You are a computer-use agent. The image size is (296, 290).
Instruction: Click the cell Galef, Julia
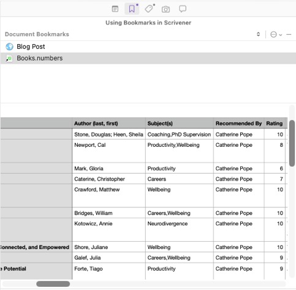108,258
